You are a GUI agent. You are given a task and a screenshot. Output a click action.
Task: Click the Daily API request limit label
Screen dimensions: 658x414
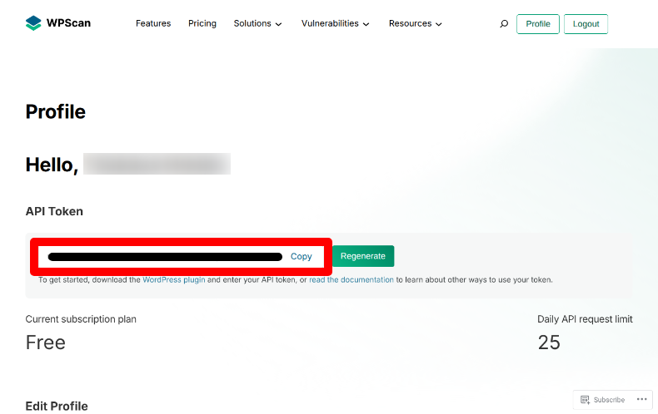[585, 319]
